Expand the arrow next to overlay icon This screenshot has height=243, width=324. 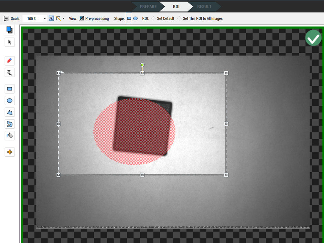point(63,18)
